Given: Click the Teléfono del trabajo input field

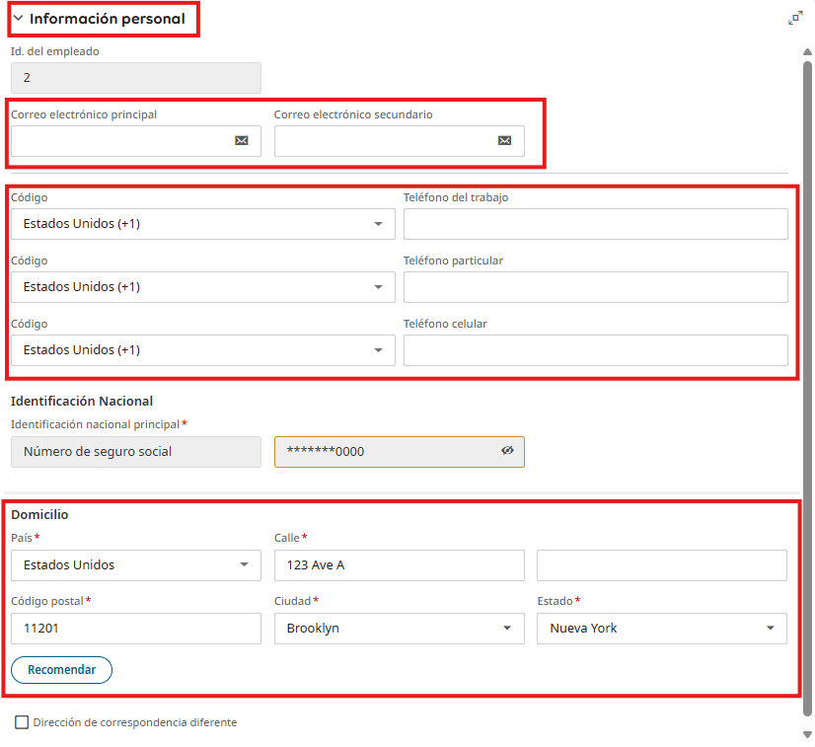Looking at the screenshot, I should coord(596,224).
